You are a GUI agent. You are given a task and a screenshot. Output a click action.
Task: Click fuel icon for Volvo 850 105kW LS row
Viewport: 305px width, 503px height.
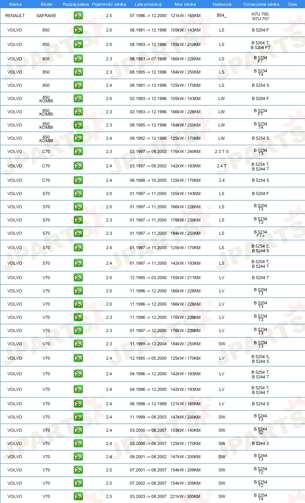(x=78, y=30)
